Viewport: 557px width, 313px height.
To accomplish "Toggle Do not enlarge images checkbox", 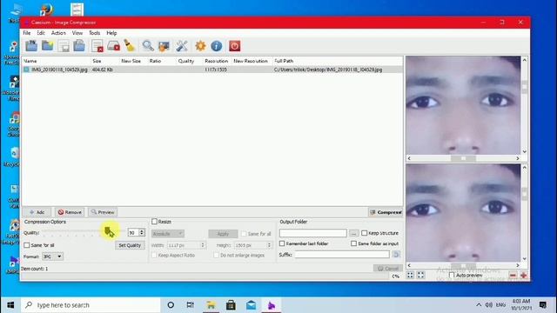I will pos(216,255).
